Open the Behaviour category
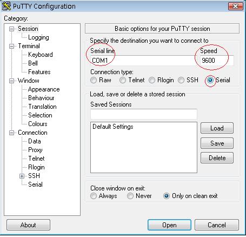Screen dimensions: 246x237 pyautogui.click(x=41, y=98)
